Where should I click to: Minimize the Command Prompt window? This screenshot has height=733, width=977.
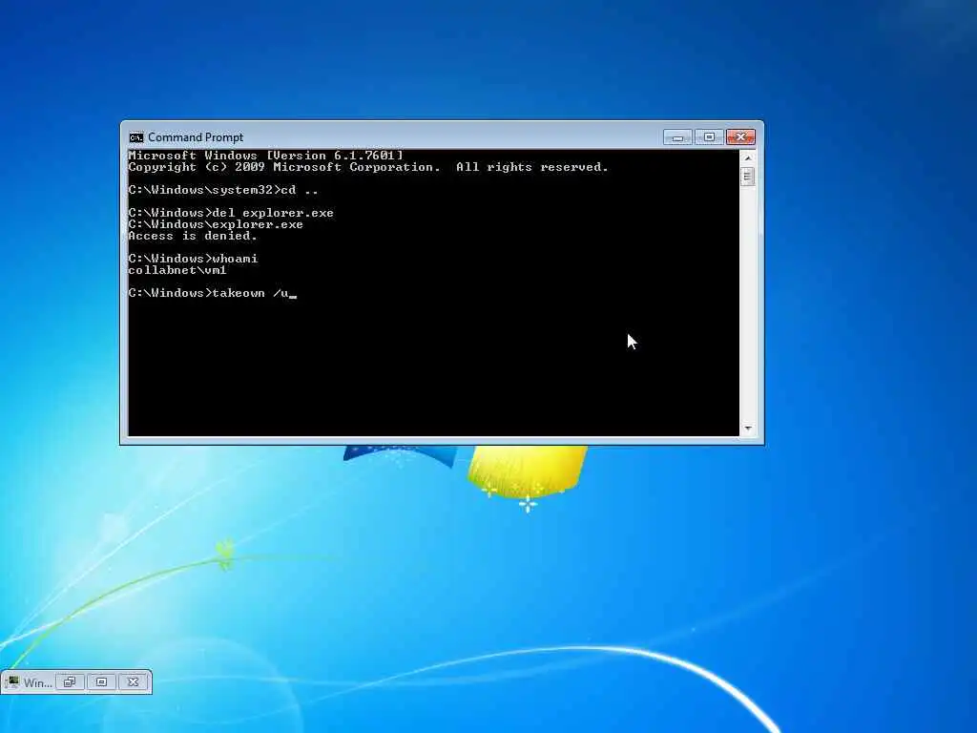678,137
